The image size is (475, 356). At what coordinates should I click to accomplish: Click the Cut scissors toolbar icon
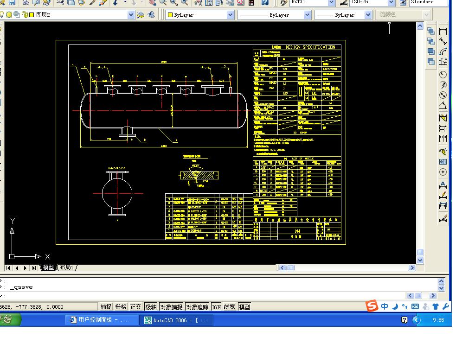pyautogui.click(x=60, y=2)
